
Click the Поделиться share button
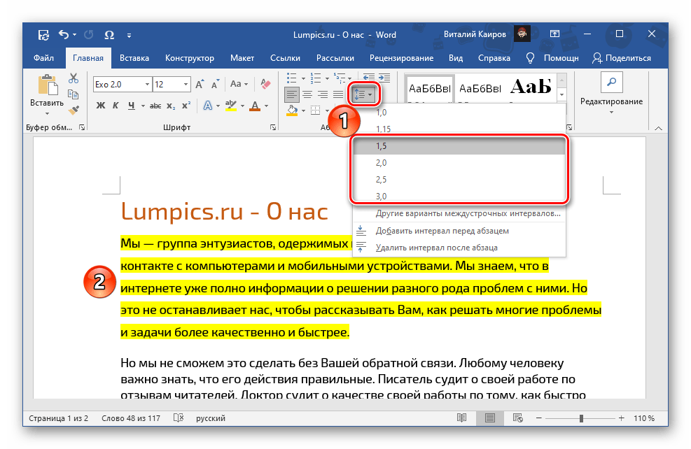click(621, 58)
